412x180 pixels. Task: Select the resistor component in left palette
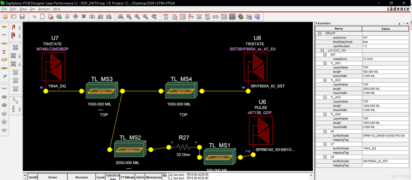click(x=5, y=27)
